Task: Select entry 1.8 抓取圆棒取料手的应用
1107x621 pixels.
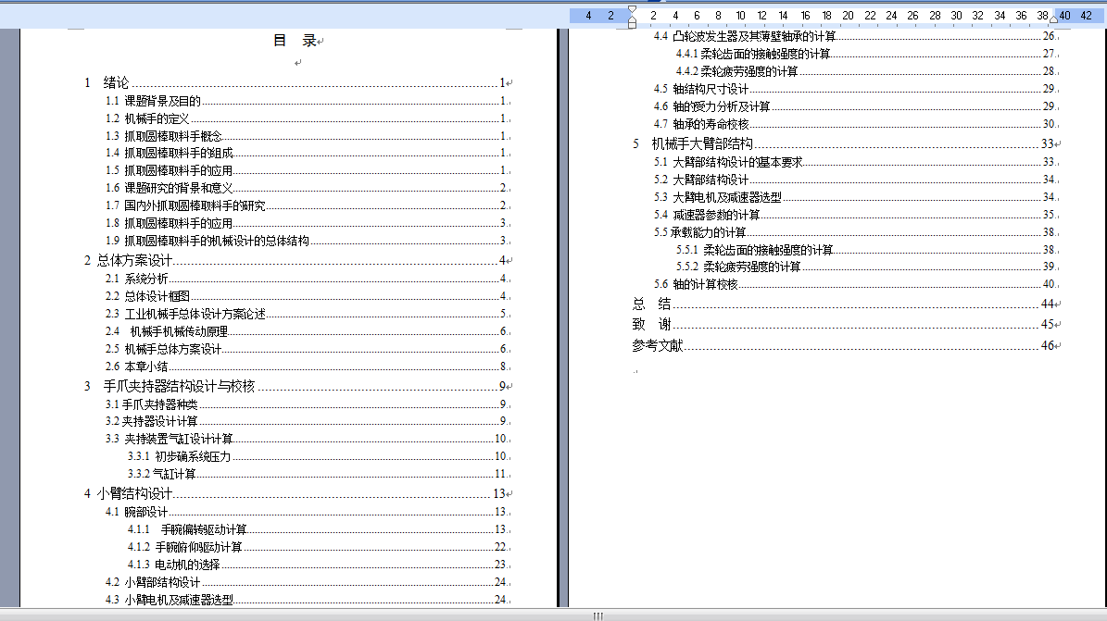Action: click(x=307, y=223)
